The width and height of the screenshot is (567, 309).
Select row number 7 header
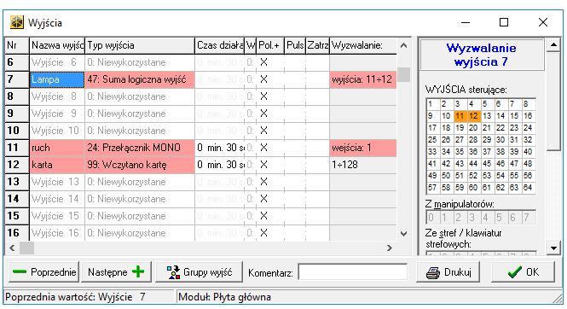17,79
